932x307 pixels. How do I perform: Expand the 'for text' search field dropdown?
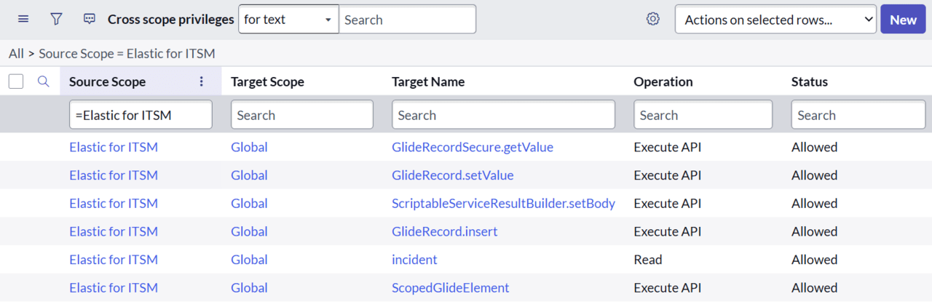point(289,20)
